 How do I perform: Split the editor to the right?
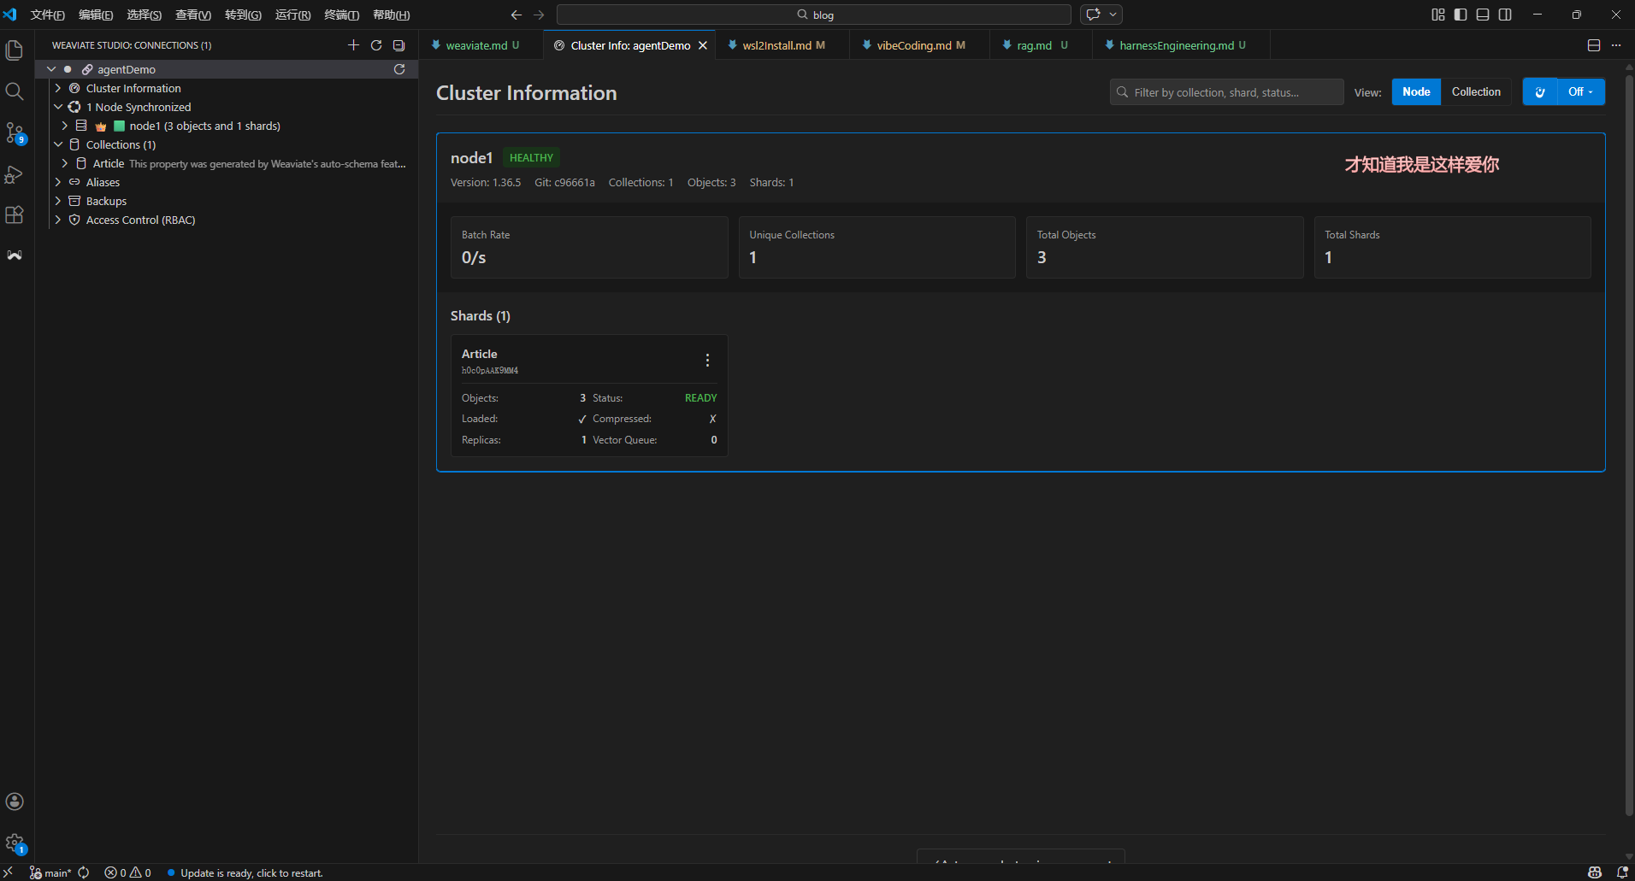tap(1594, 45)
